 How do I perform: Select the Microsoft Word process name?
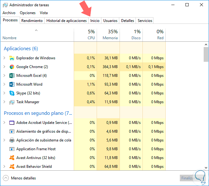click(29, 84)
